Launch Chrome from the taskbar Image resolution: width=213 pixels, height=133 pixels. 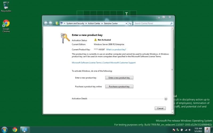tap(15, 130)
